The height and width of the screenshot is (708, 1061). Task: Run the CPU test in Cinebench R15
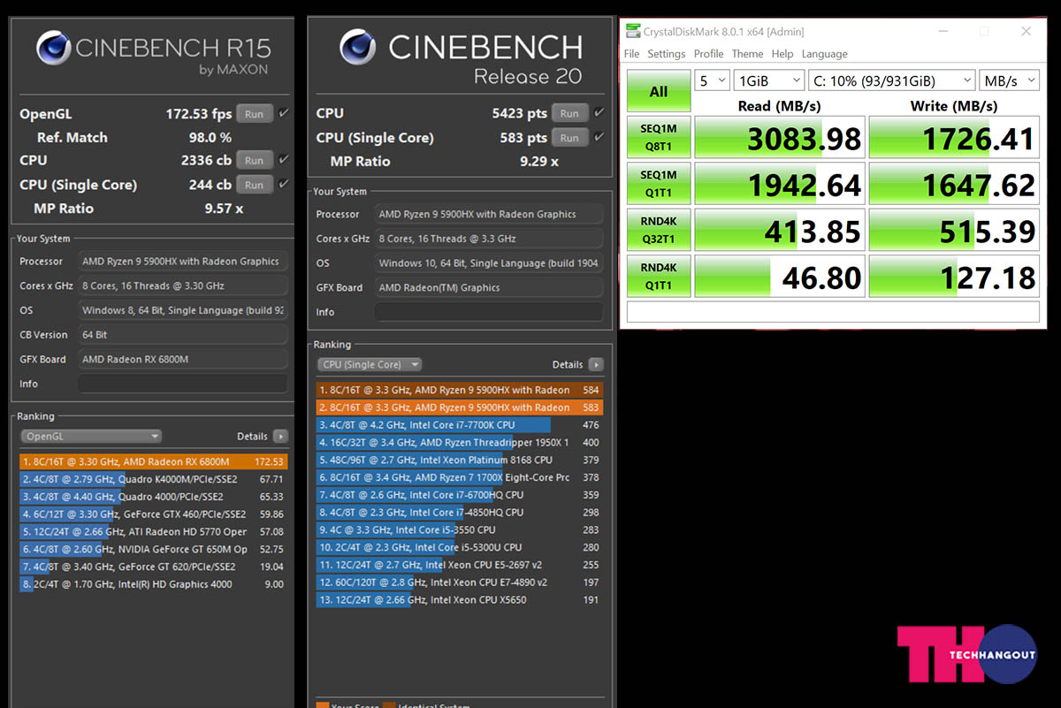[254, 161]
